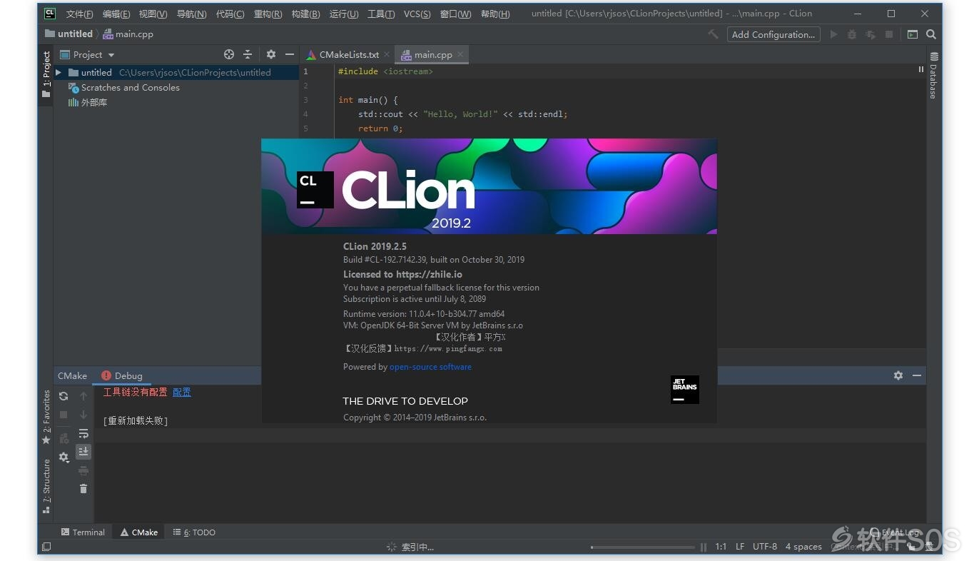Toggle soft-wrap icon in CMake panel
This screenshot has width=974, height=561.
click(x=83, y=433)
